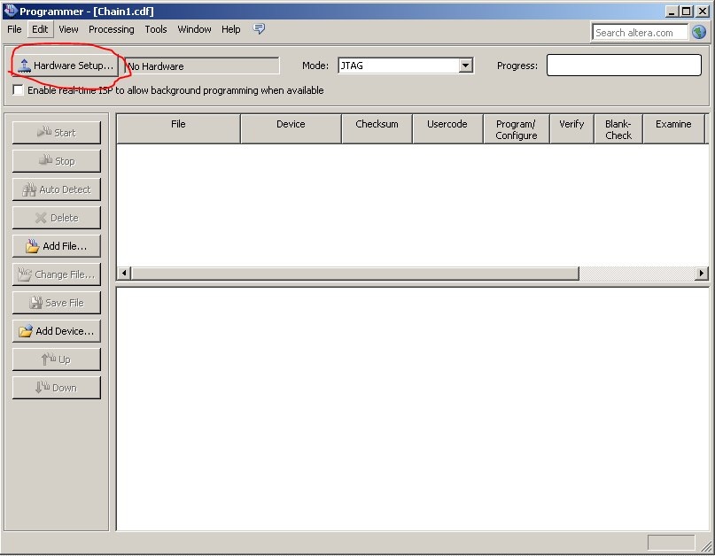Enable real-time ISP checkbox
The image size is (715, 556).
[19, 90]
